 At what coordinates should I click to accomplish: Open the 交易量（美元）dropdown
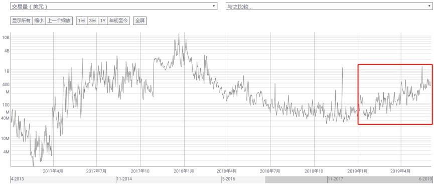[x=113, y=6]
